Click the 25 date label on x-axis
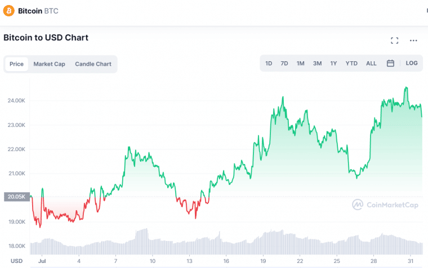Screen dimensions: 428x268 click(x=337, y=261)
